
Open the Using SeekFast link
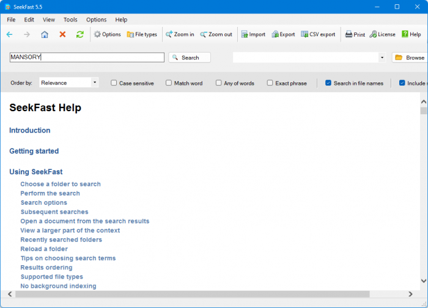36,172
